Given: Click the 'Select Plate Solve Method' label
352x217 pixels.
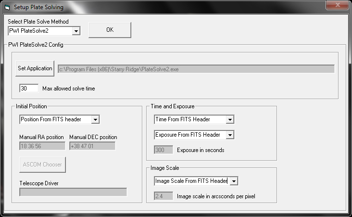Looking at the screenshot, I should tap(38, 22).
